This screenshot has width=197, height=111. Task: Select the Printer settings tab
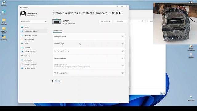click(58, 31)
